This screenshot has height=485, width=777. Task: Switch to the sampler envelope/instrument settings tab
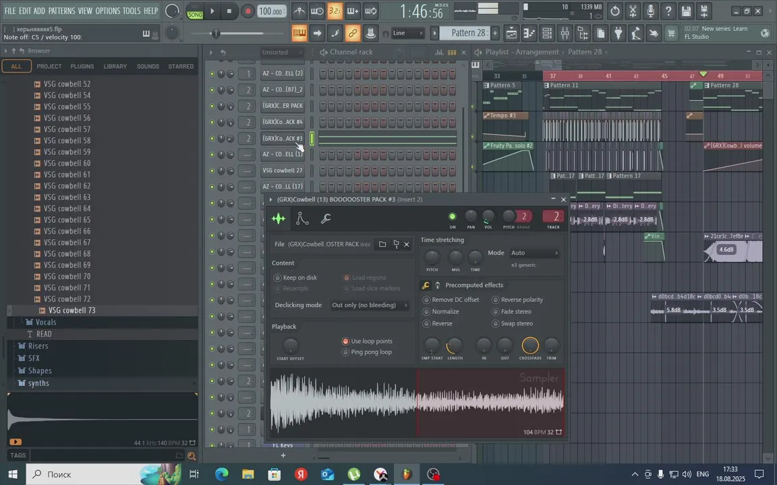click(301, 218)
